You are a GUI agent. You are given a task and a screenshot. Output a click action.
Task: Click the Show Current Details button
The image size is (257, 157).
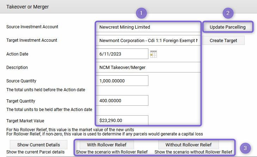click(x=38, y=145)
